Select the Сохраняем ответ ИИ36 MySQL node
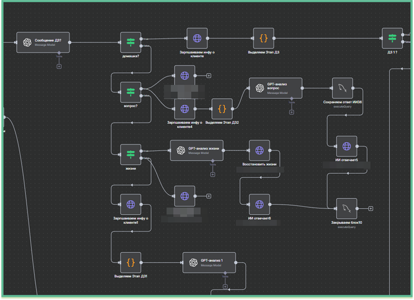 tap(342, 88)
